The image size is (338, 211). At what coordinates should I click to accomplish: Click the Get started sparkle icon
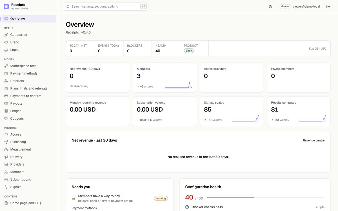coord(6,35)
